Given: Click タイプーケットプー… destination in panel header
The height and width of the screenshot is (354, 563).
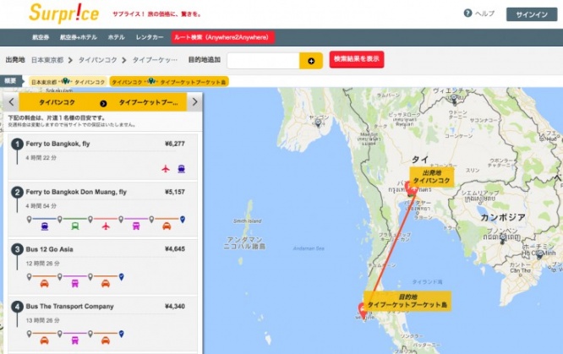Looking at the screenshot, I should pyautogui.click(x=148, y=102).
